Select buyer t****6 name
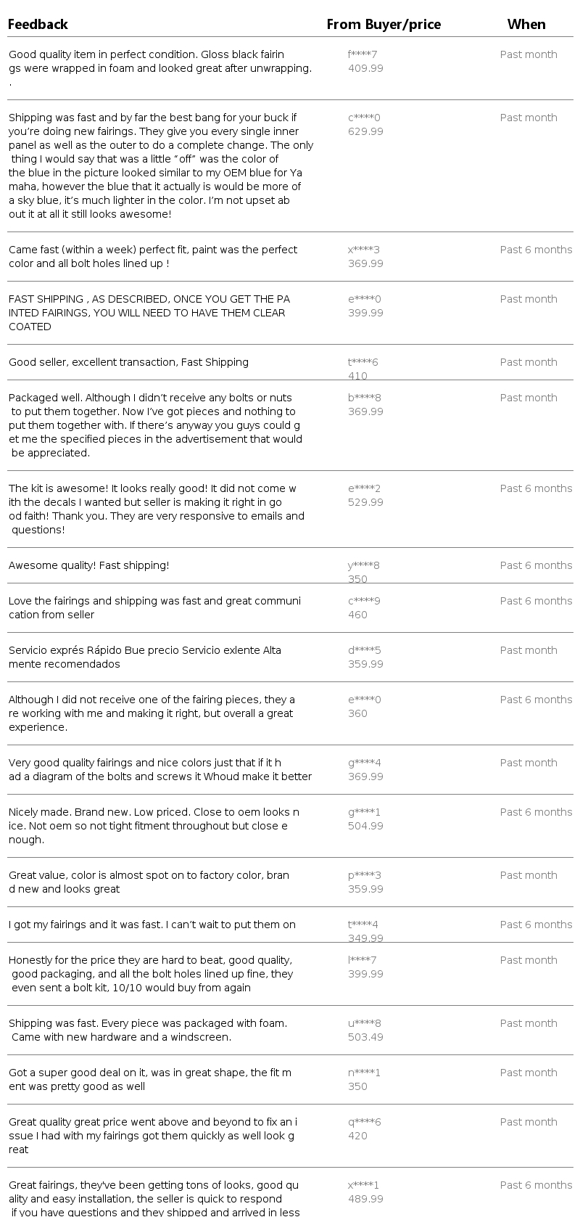The image size is (580, 1217). (363, 362)
